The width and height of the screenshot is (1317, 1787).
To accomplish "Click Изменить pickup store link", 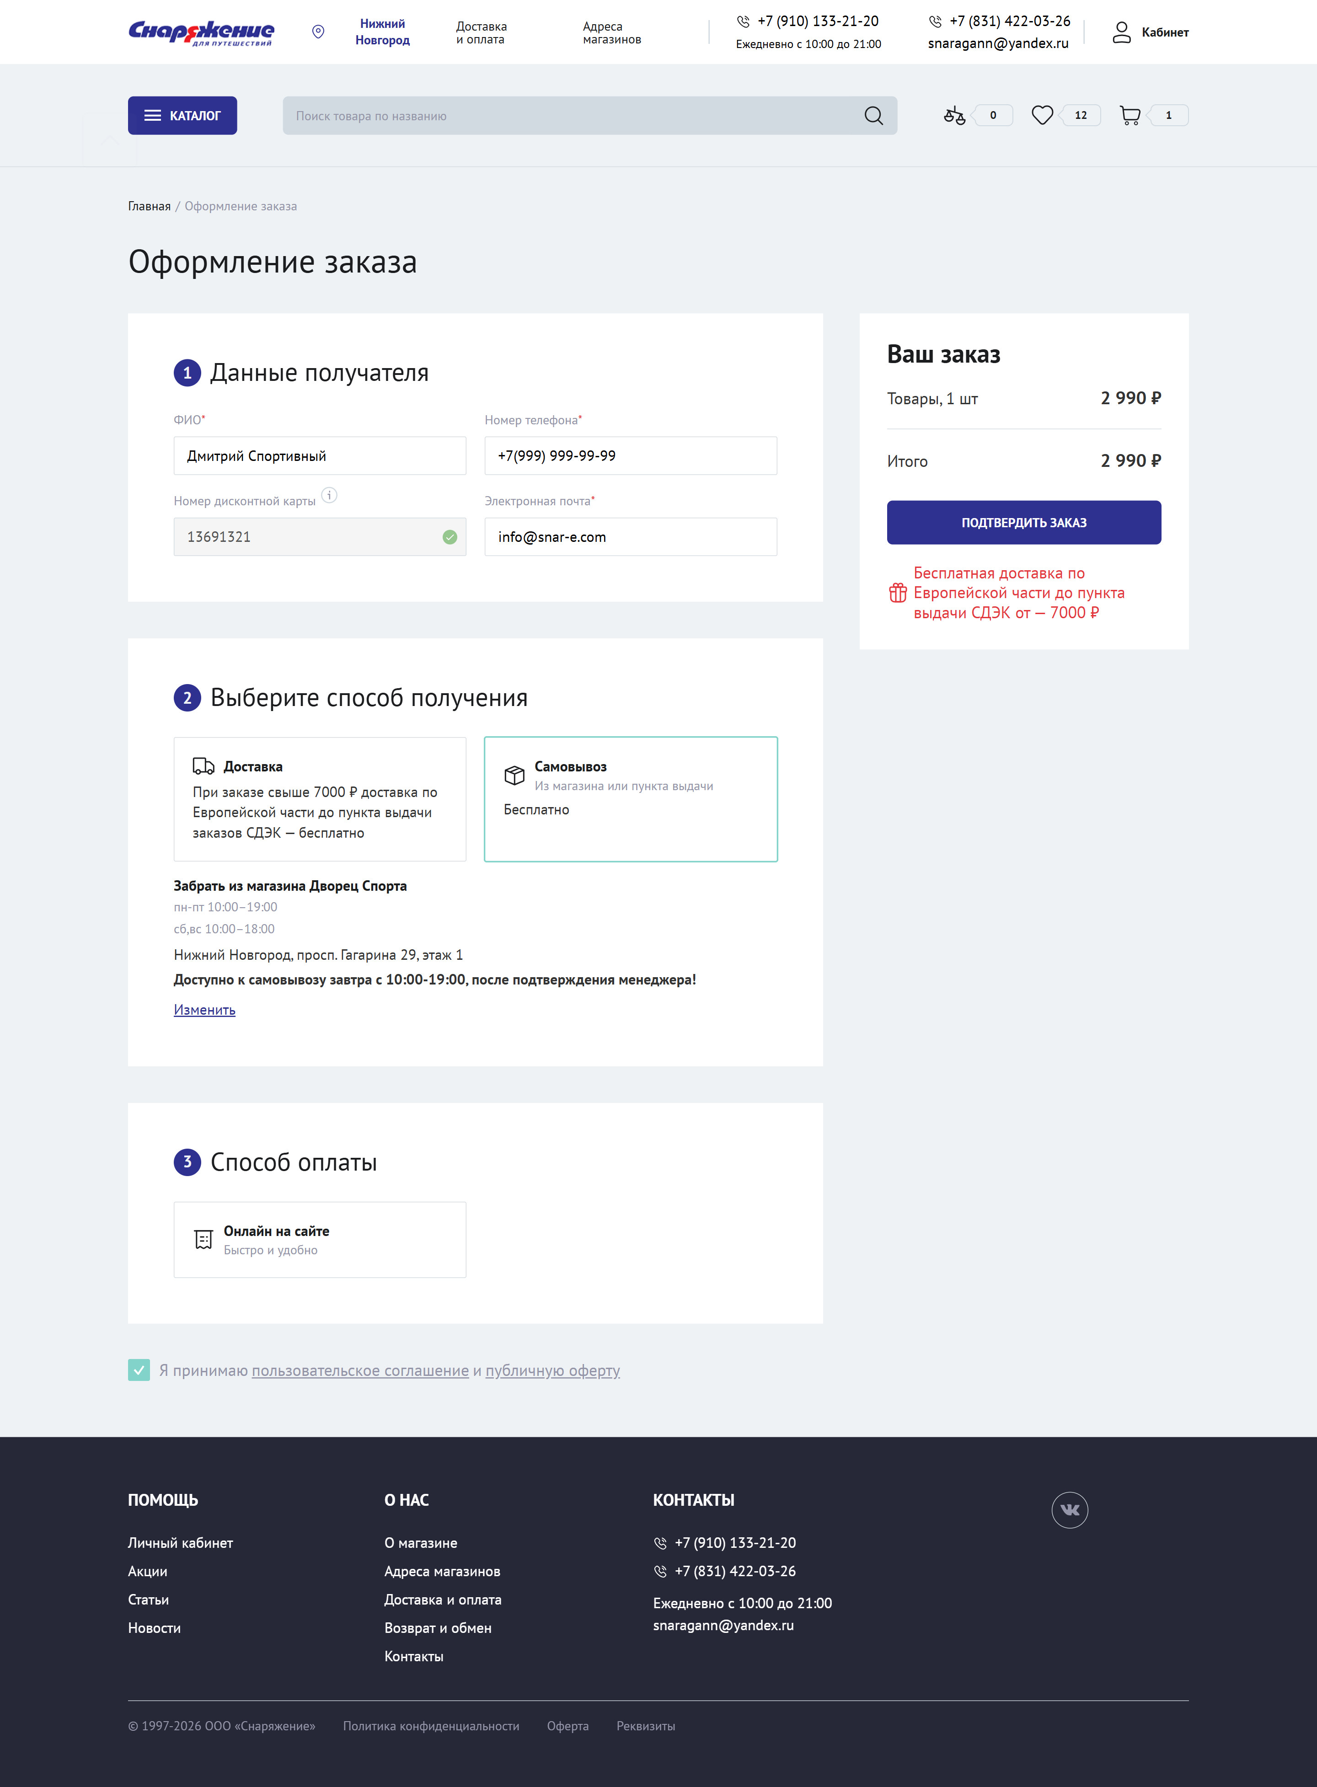I will point(204,1010).
